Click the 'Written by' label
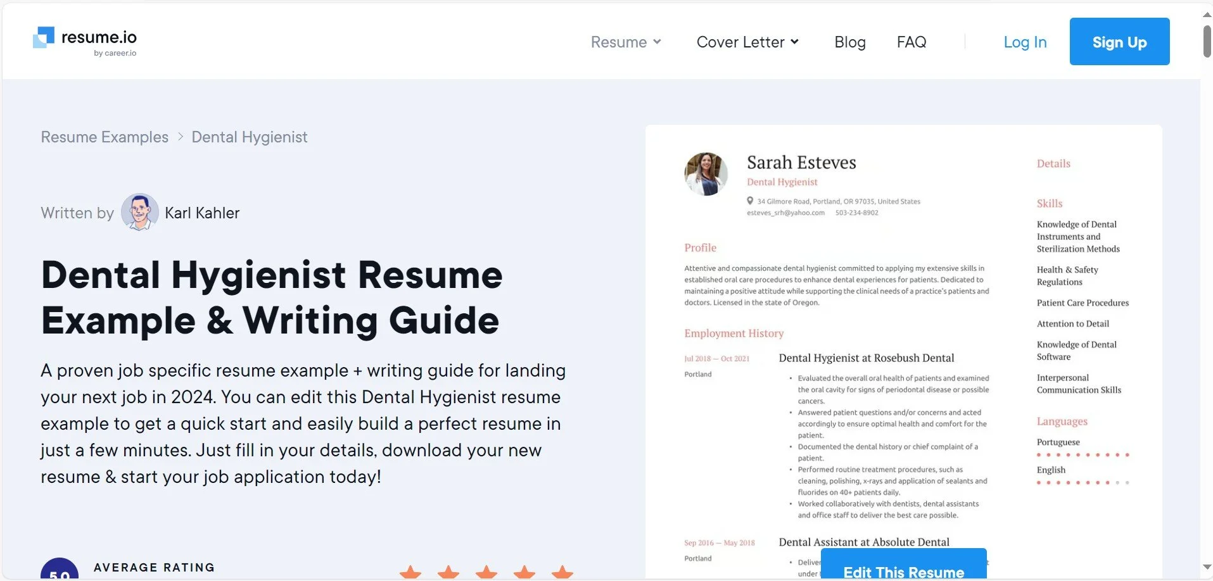The height and width of the screenshot is (581, 1213). (77, 213)
